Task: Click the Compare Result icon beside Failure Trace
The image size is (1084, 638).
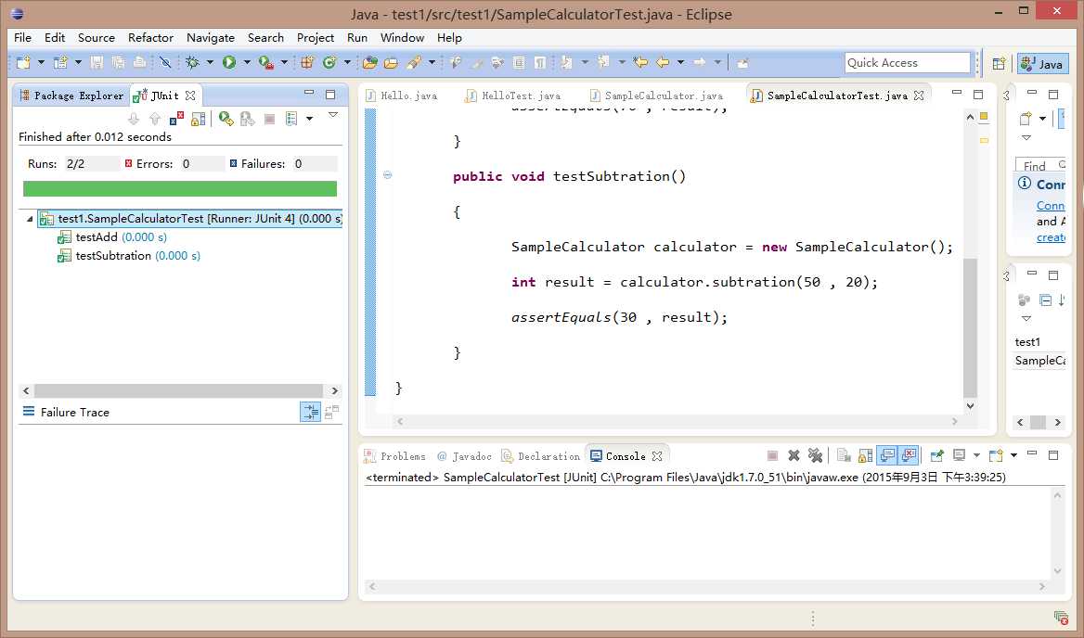Action: 332,413
